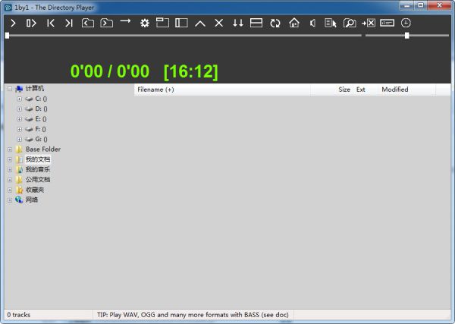Image resolution: width=455 pixels, height=324 pixels.
Task: Select 收藏夹 favorites folder
Action: pos(35,190)
